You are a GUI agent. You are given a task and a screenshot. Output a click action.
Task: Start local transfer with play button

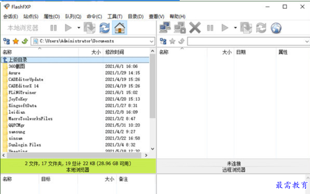[68, 28]
